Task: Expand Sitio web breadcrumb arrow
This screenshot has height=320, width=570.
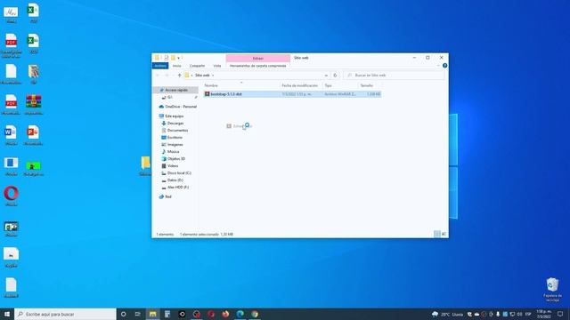Action: [x=213, y=76]
